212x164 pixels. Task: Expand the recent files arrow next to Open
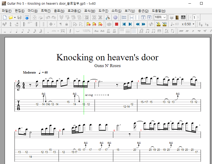click(x=15, y=17)
